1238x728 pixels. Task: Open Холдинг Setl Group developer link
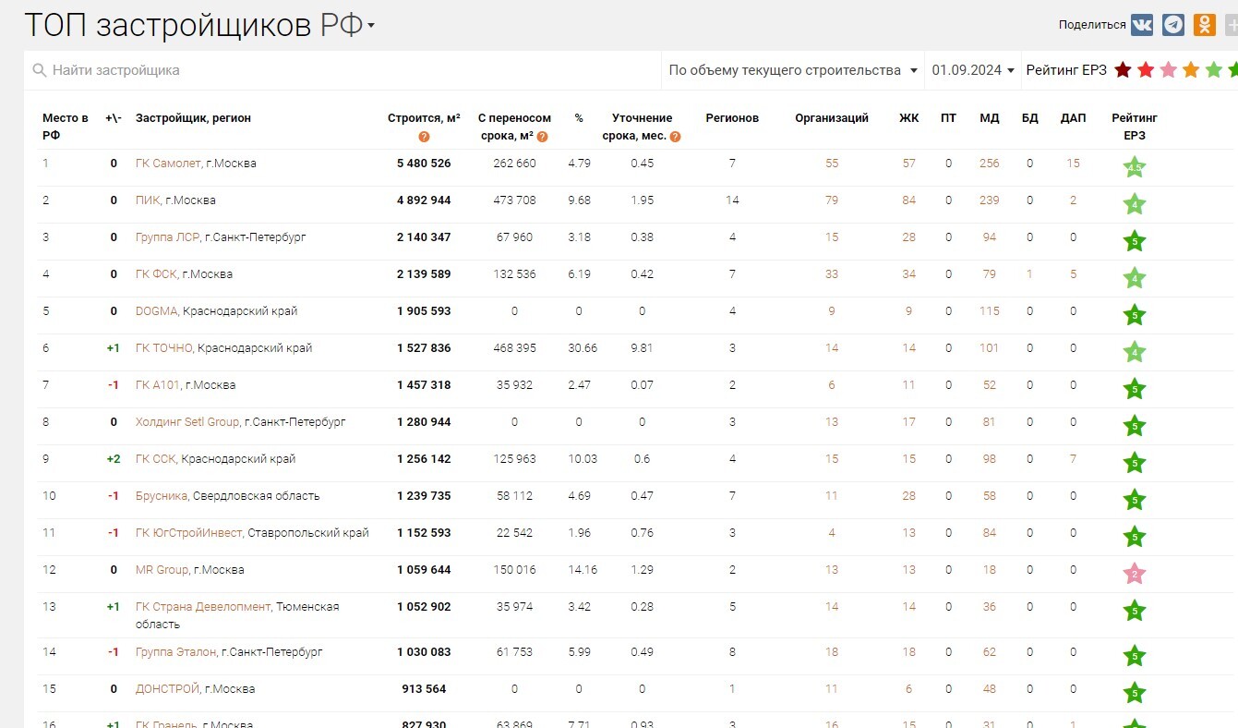pos(187,422)
